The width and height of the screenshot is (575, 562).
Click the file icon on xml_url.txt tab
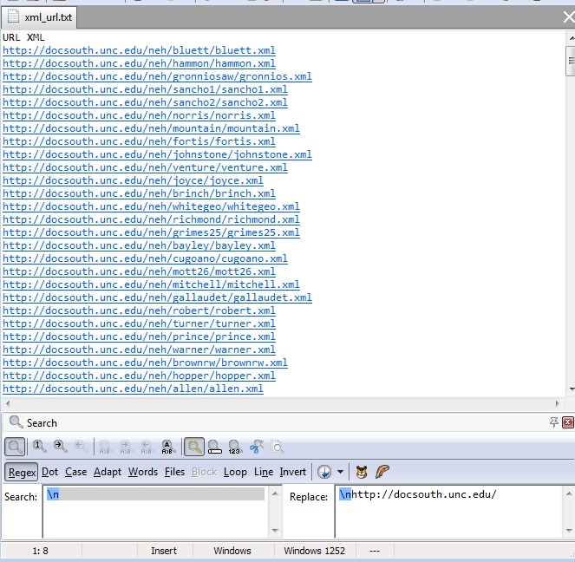tap(13, 16)
